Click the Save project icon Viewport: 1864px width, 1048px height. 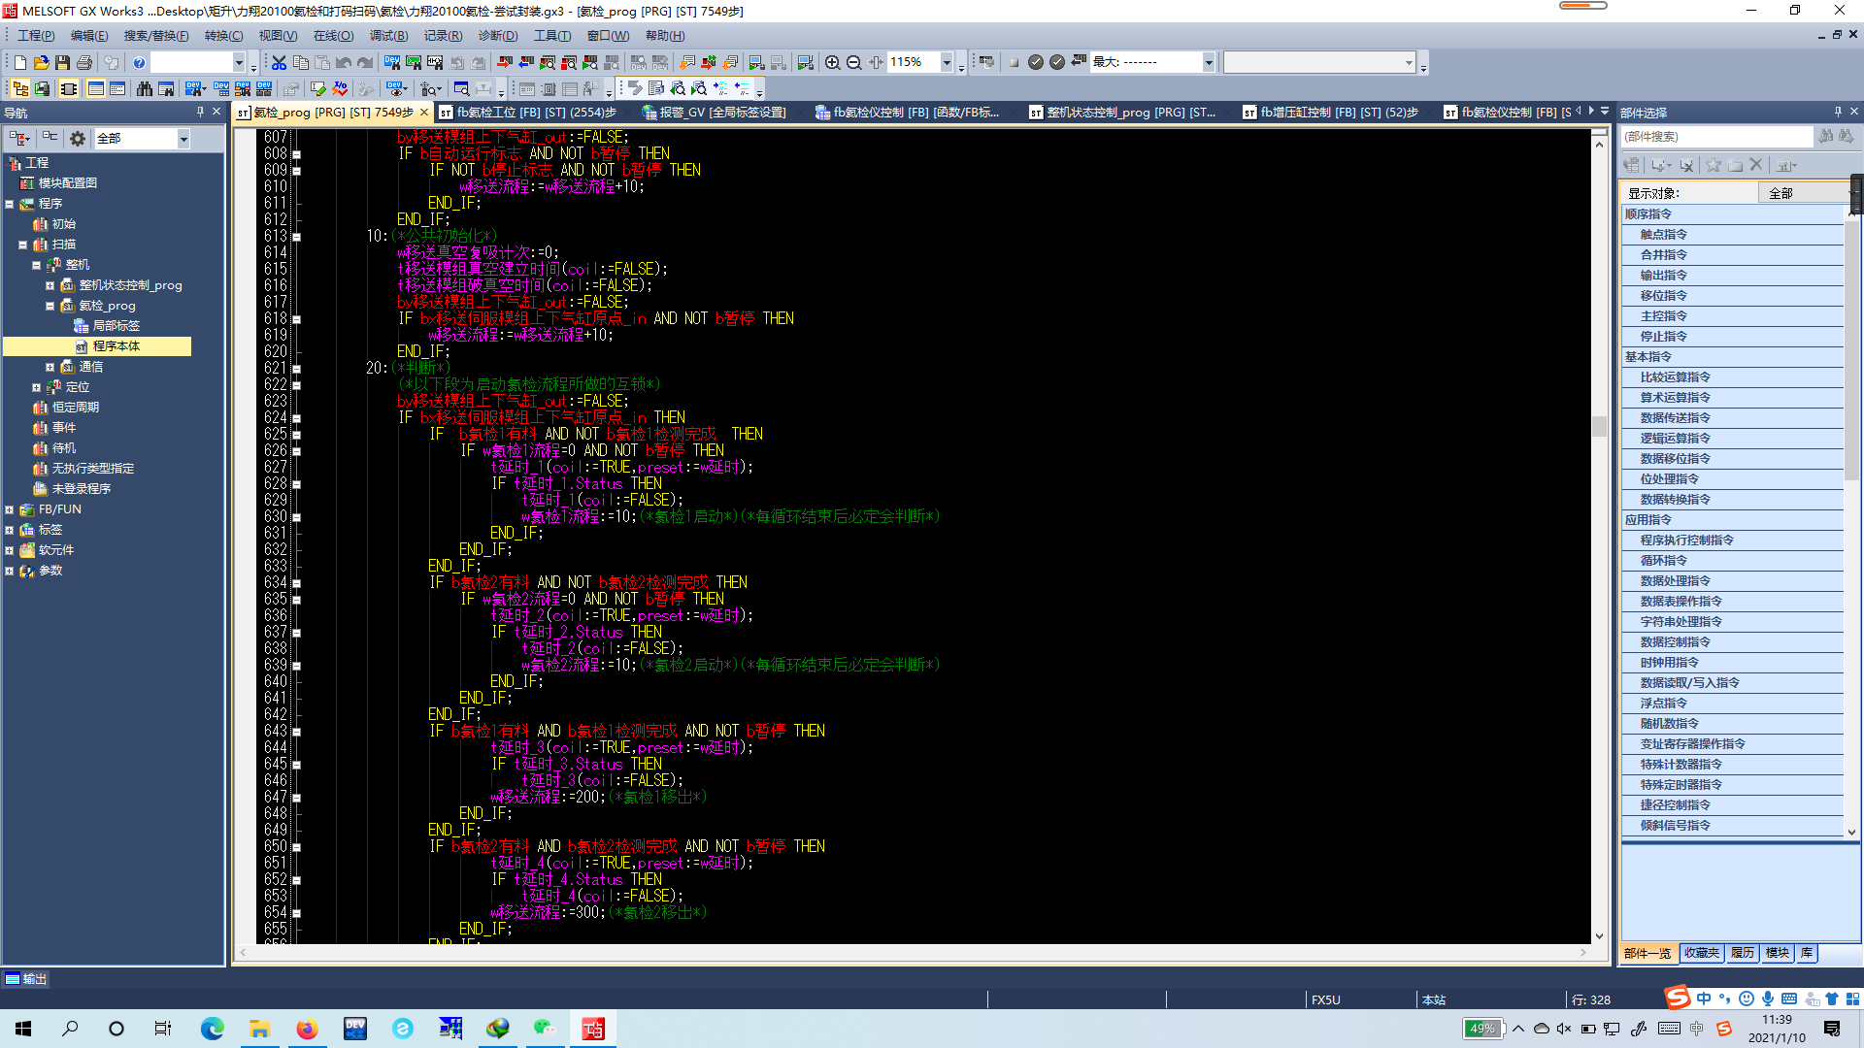pyautogui.click(x=63, y=62)
